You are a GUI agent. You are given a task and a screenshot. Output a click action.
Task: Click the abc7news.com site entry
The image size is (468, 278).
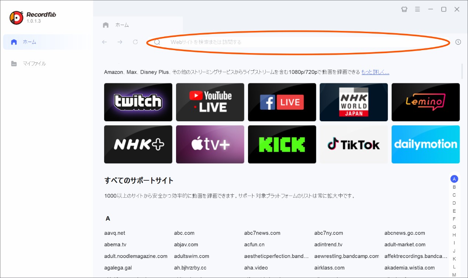262,233
